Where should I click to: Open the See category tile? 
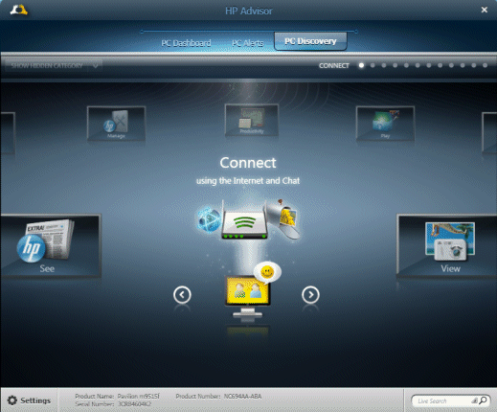pos(51,245)
